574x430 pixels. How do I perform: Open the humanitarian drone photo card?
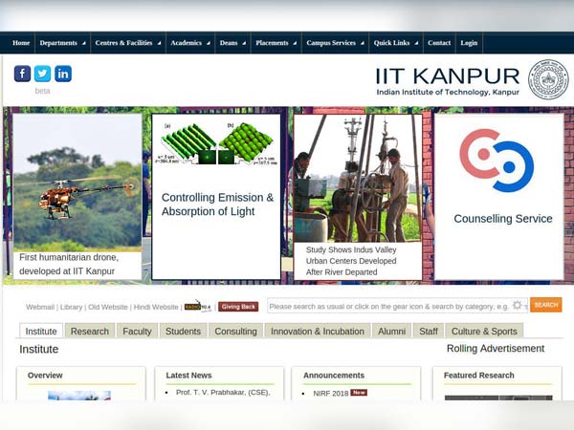click(77, 183)
